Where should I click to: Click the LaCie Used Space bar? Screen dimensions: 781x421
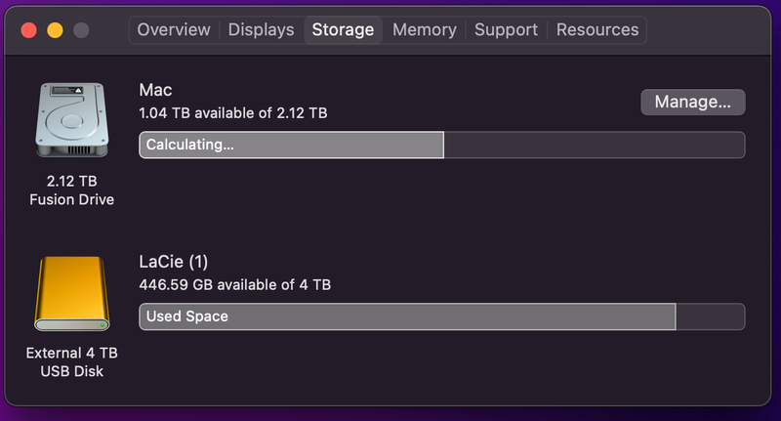click(x=407, y=316)
